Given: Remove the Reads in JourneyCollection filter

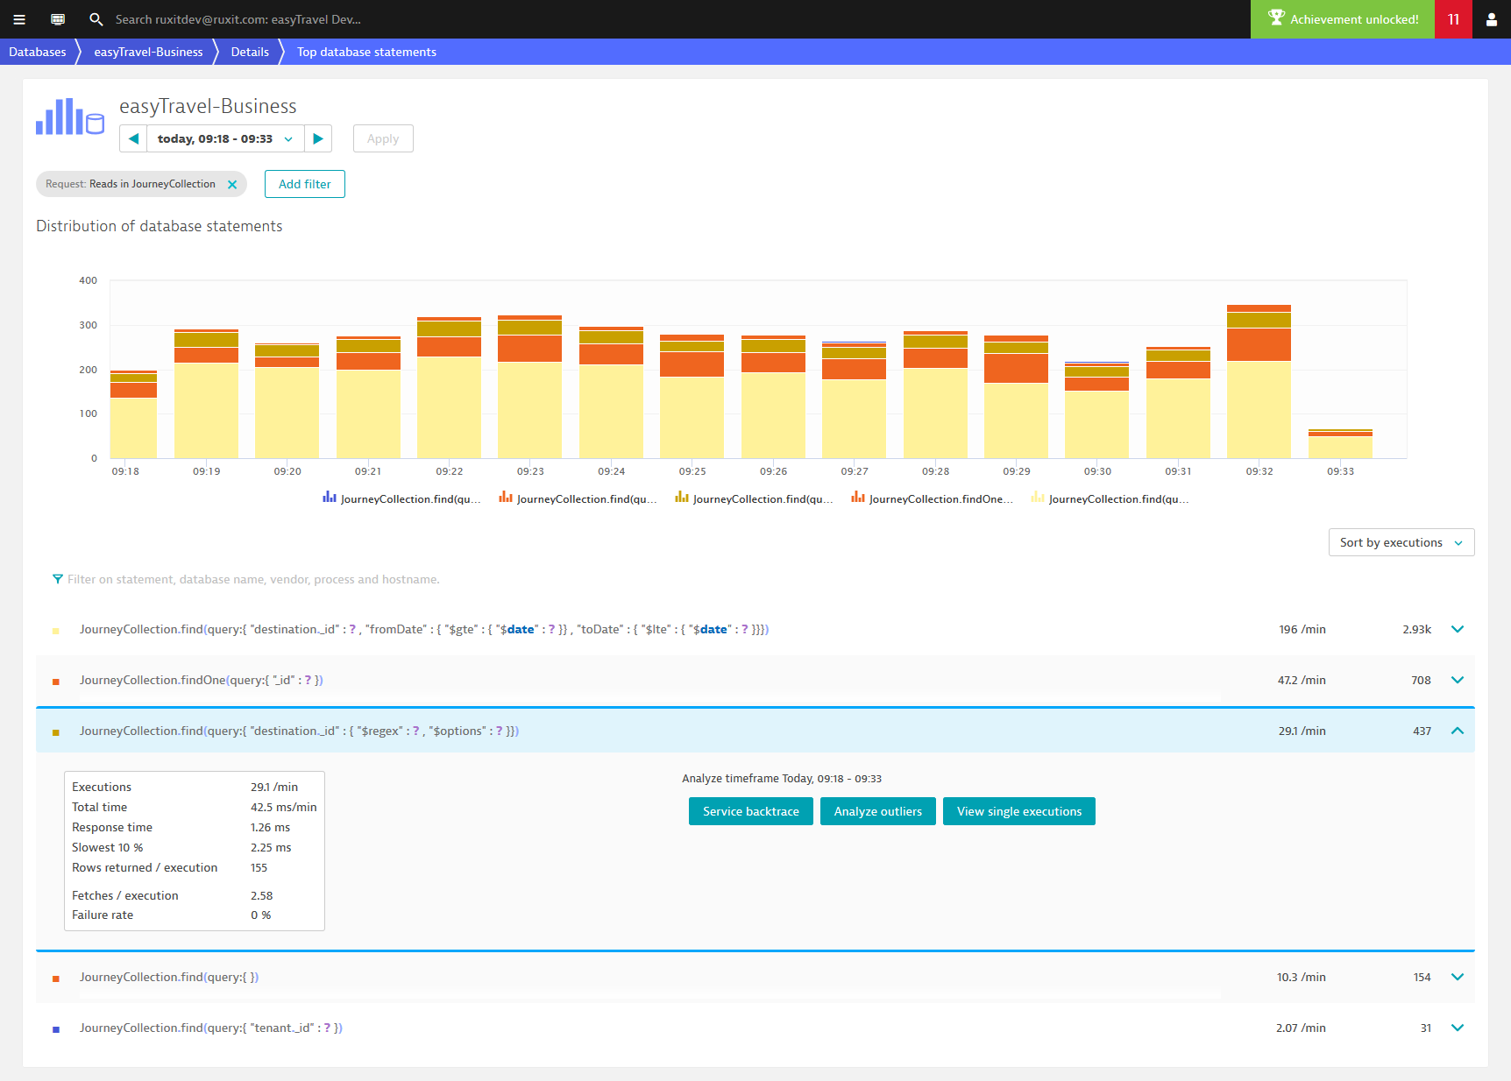Looking at the screenshot, I should click(232, 184).
